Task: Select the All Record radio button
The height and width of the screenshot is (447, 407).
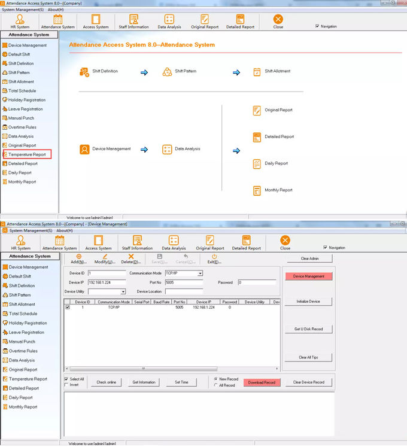Action: click(x=216, y=385)
